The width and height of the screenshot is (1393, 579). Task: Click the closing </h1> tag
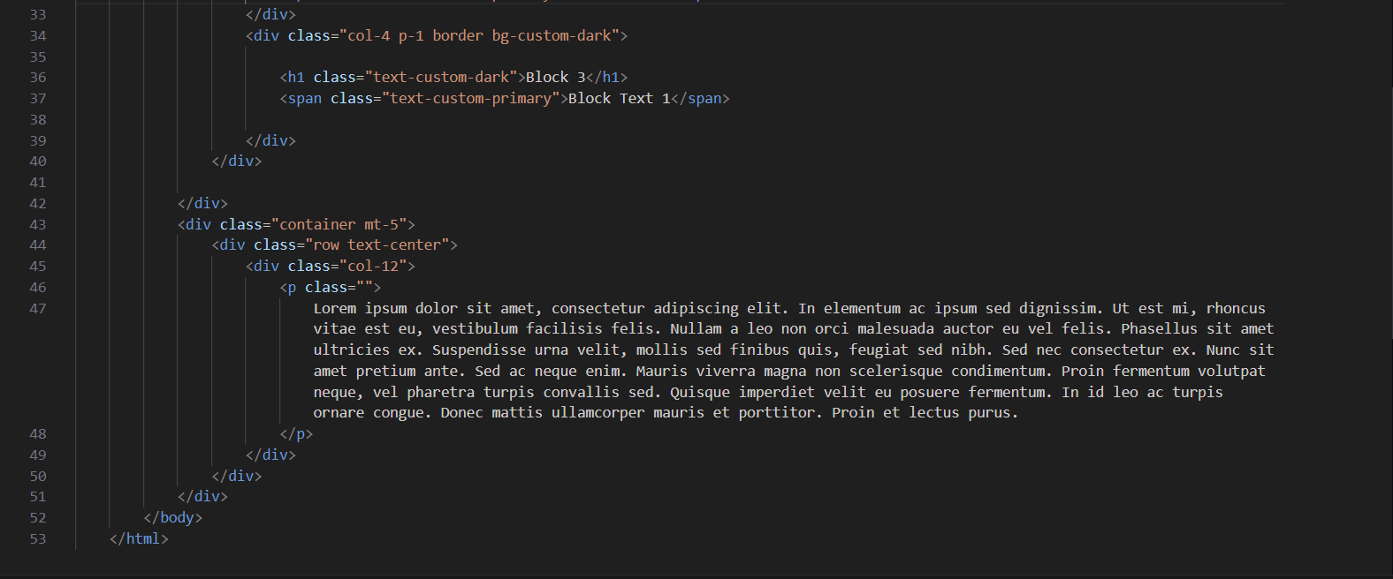[606, 78]
